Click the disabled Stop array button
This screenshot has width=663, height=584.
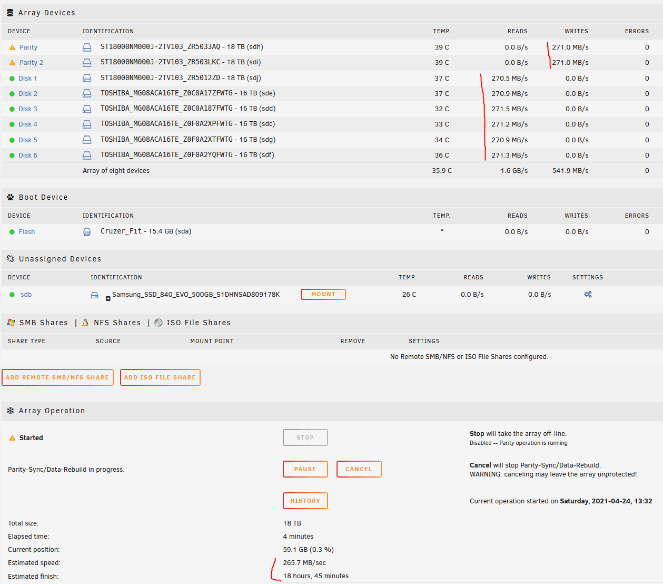pos(305,437)
